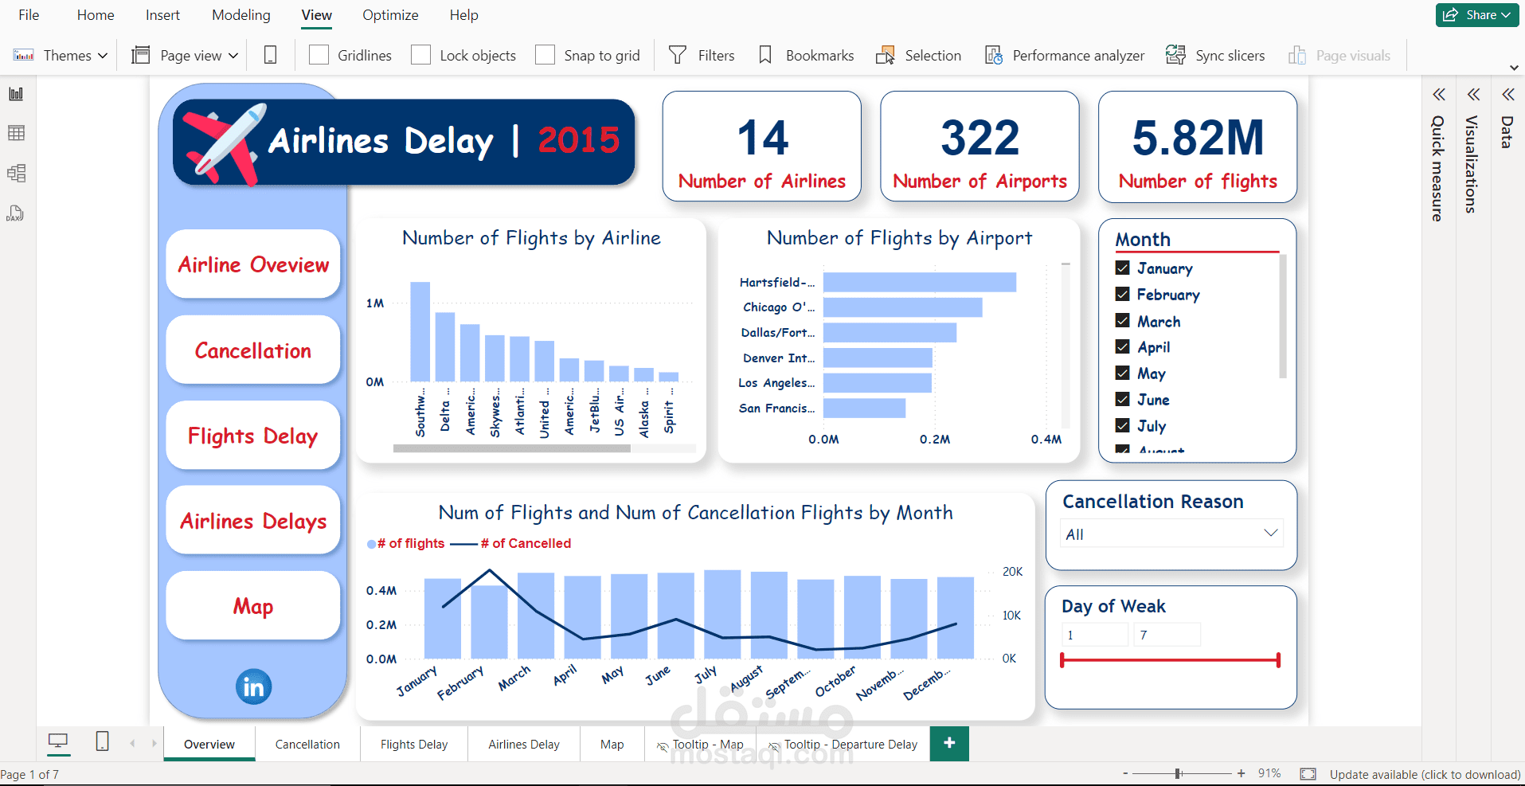The image size is (1525, 786).
Task: Open the Cancellation Reason dropdown
Action: (x=1271, y=533)
